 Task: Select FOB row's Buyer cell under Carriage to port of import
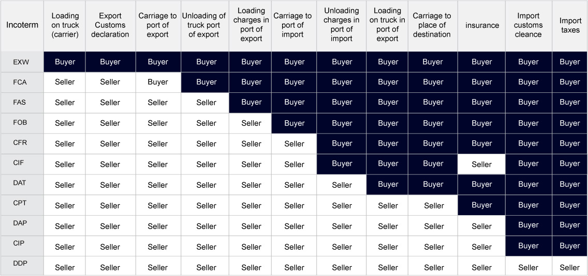294,123
